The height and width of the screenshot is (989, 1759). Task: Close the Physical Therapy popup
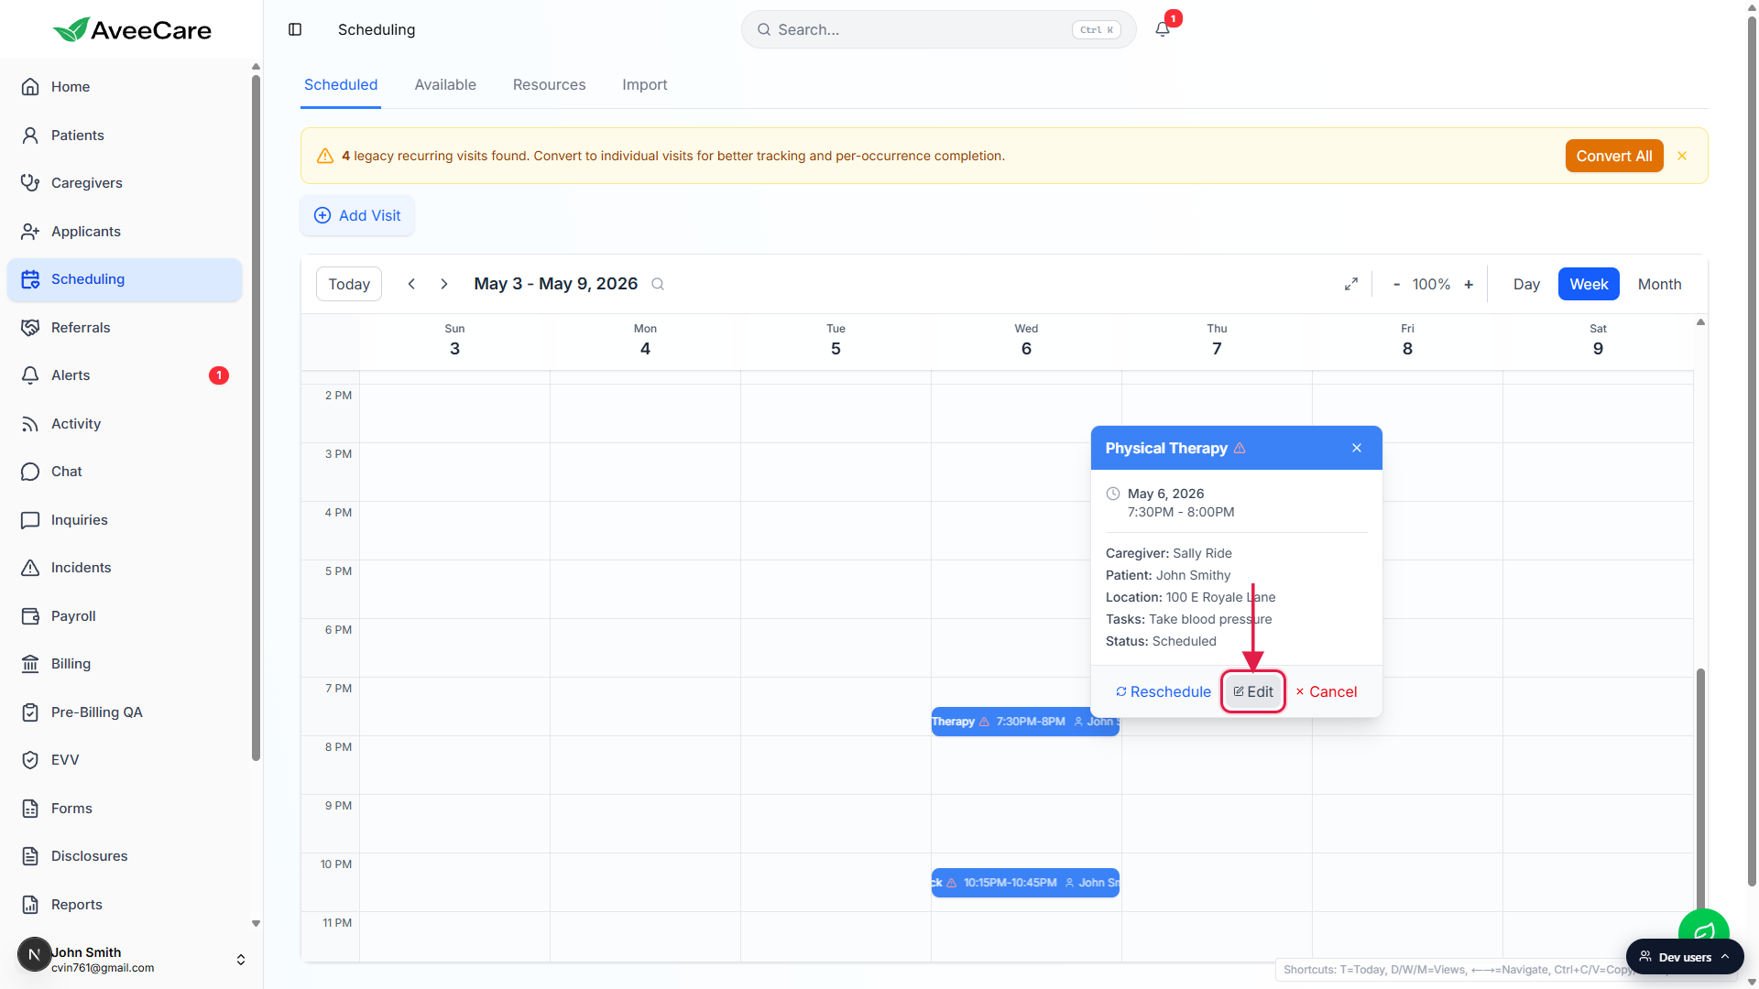pos(1357,448)
